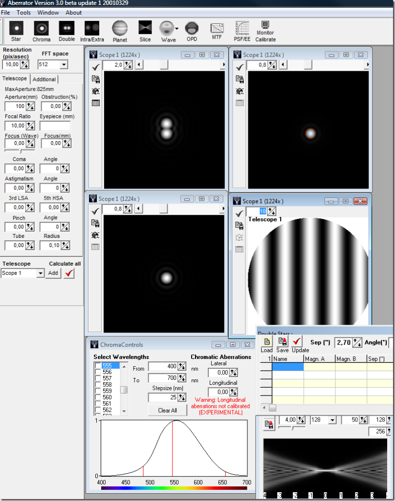This screenshot has height=501, width=395.
Task: Open the Wave tool dropdown arrow
Action: click(176, 28)
